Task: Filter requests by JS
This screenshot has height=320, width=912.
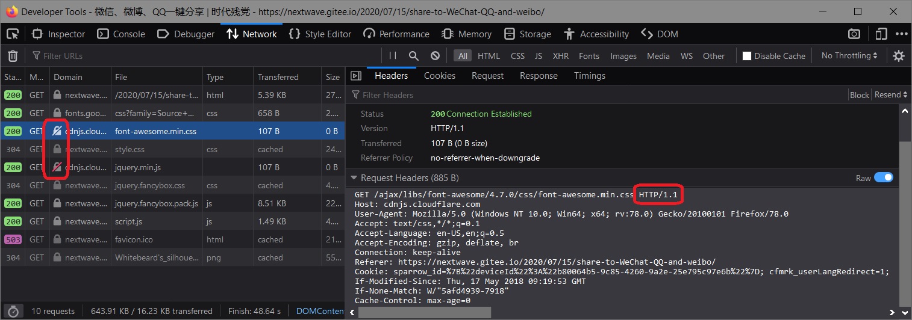Action: pos(539,56)
